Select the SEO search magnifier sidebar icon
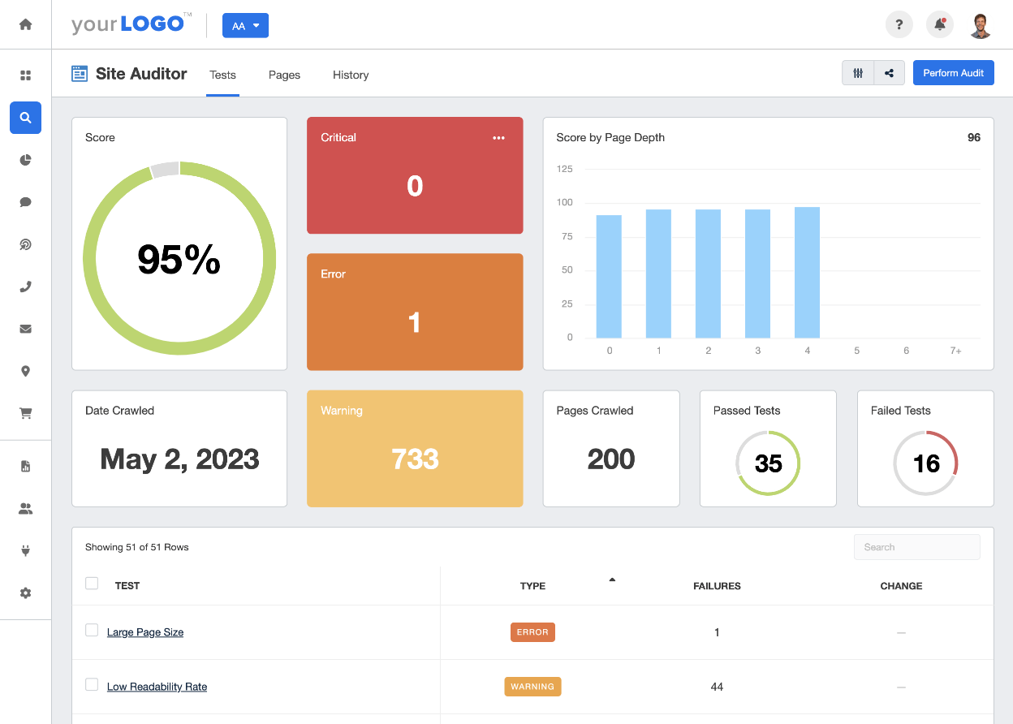The width and height of the screenshot is (1013, 724). click(25, 118)
